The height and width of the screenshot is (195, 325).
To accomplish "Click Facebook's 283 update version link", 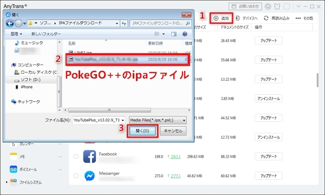I will click(175, 157).
